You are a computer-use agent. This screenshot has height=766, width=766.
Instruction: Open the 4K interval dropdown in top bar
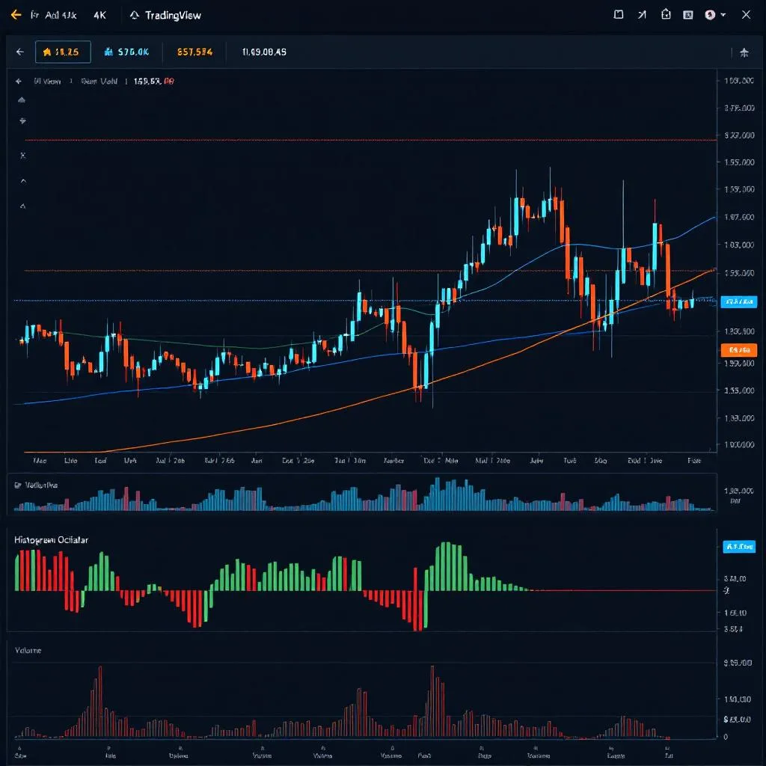coord(99,14)
